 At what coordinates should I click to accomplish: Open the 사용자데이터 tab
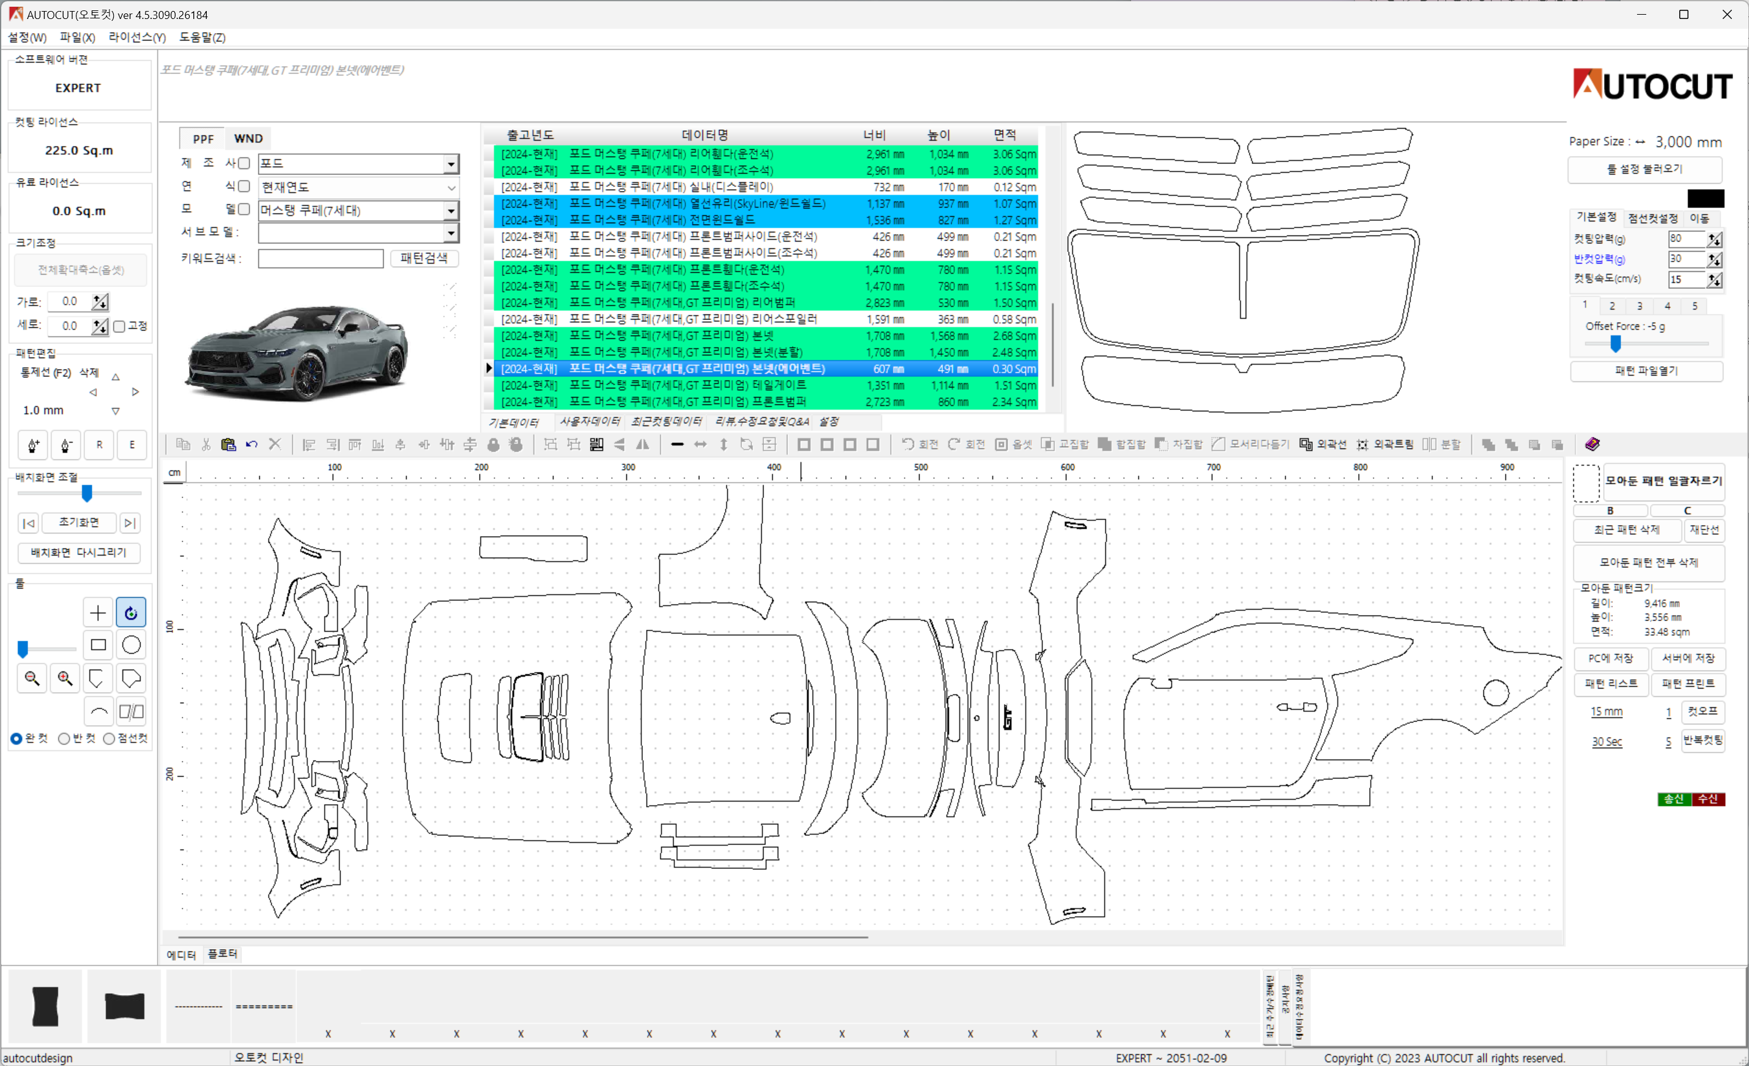point(590,422)
